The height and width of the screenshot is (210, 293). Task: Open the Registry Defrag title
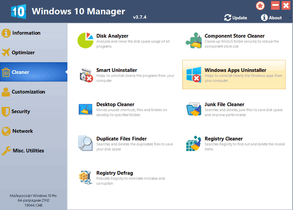click(115, 173)
